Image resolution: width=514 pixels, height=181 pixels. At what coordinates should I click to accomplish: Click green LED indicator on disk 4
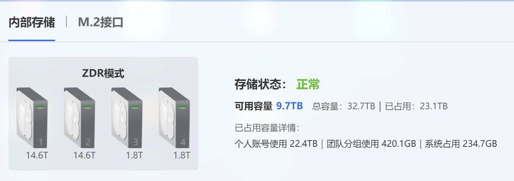[182, 107]
